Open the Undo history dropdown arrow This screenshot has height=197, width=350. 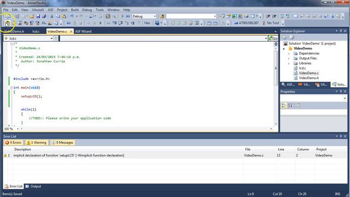[77, 16]
